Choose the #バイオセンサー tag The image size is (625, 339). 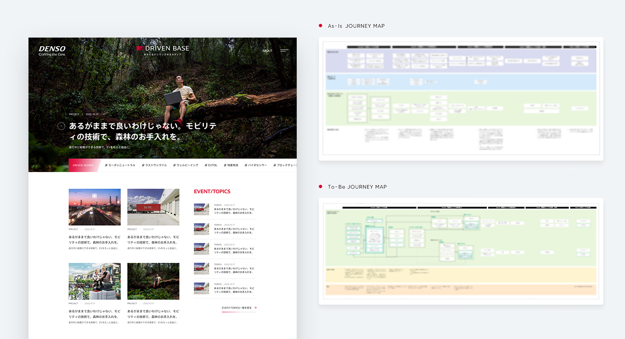point(256,165)
